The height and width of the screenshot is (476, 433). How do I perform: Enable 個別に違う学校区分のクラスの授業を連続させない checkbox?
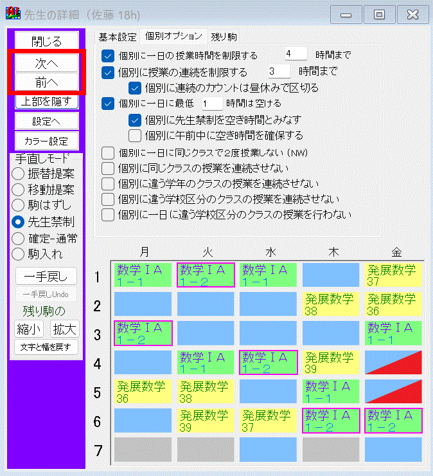point(108,199)
